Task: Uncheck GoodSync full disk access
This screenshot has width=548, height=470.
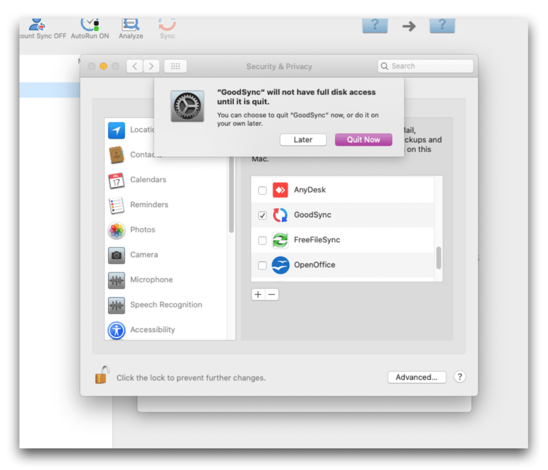Action: (262, 215)
